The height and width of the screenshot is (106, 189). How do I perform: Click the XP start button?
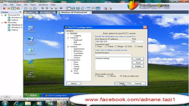pos(32,95)
